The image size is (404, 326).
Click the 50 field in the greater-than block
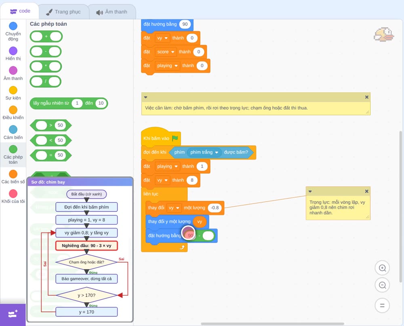60,125
